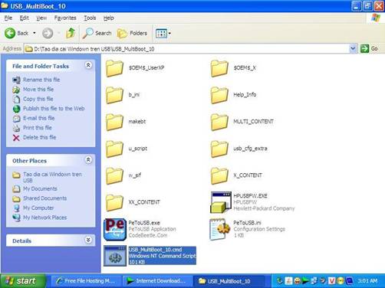This screenshot has height=288, width=385.
Task: Collapse the File and Folder Tasks panel
Action: click(x=88, y=65)
